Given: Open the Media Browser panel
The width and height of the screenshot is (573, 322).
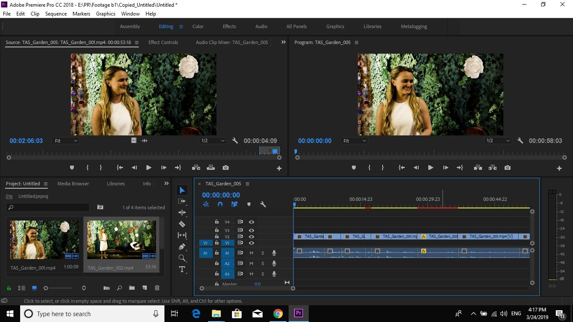Looking at the screenshot, I should (73, 184).
